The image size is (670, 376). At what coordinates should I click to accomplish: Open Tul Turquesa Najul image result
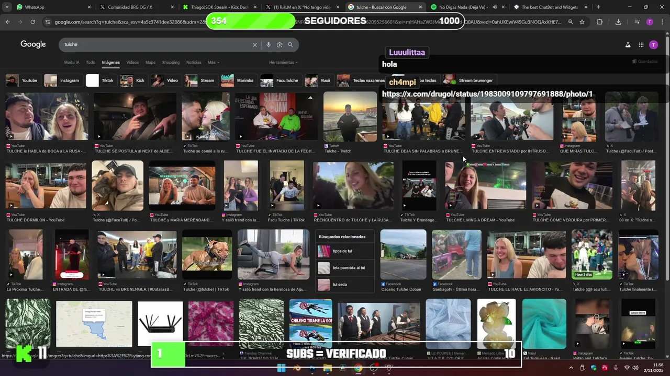click(544, 324)
